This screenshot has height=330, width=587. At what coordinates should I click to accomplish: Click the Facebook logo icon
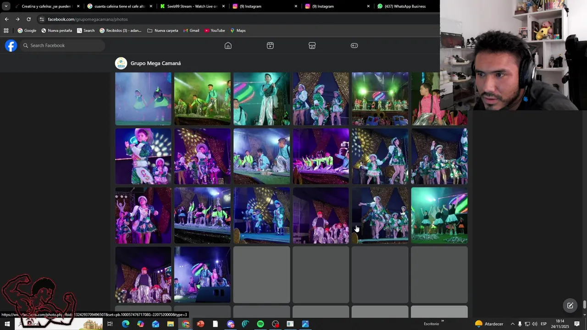pos(11,45)
